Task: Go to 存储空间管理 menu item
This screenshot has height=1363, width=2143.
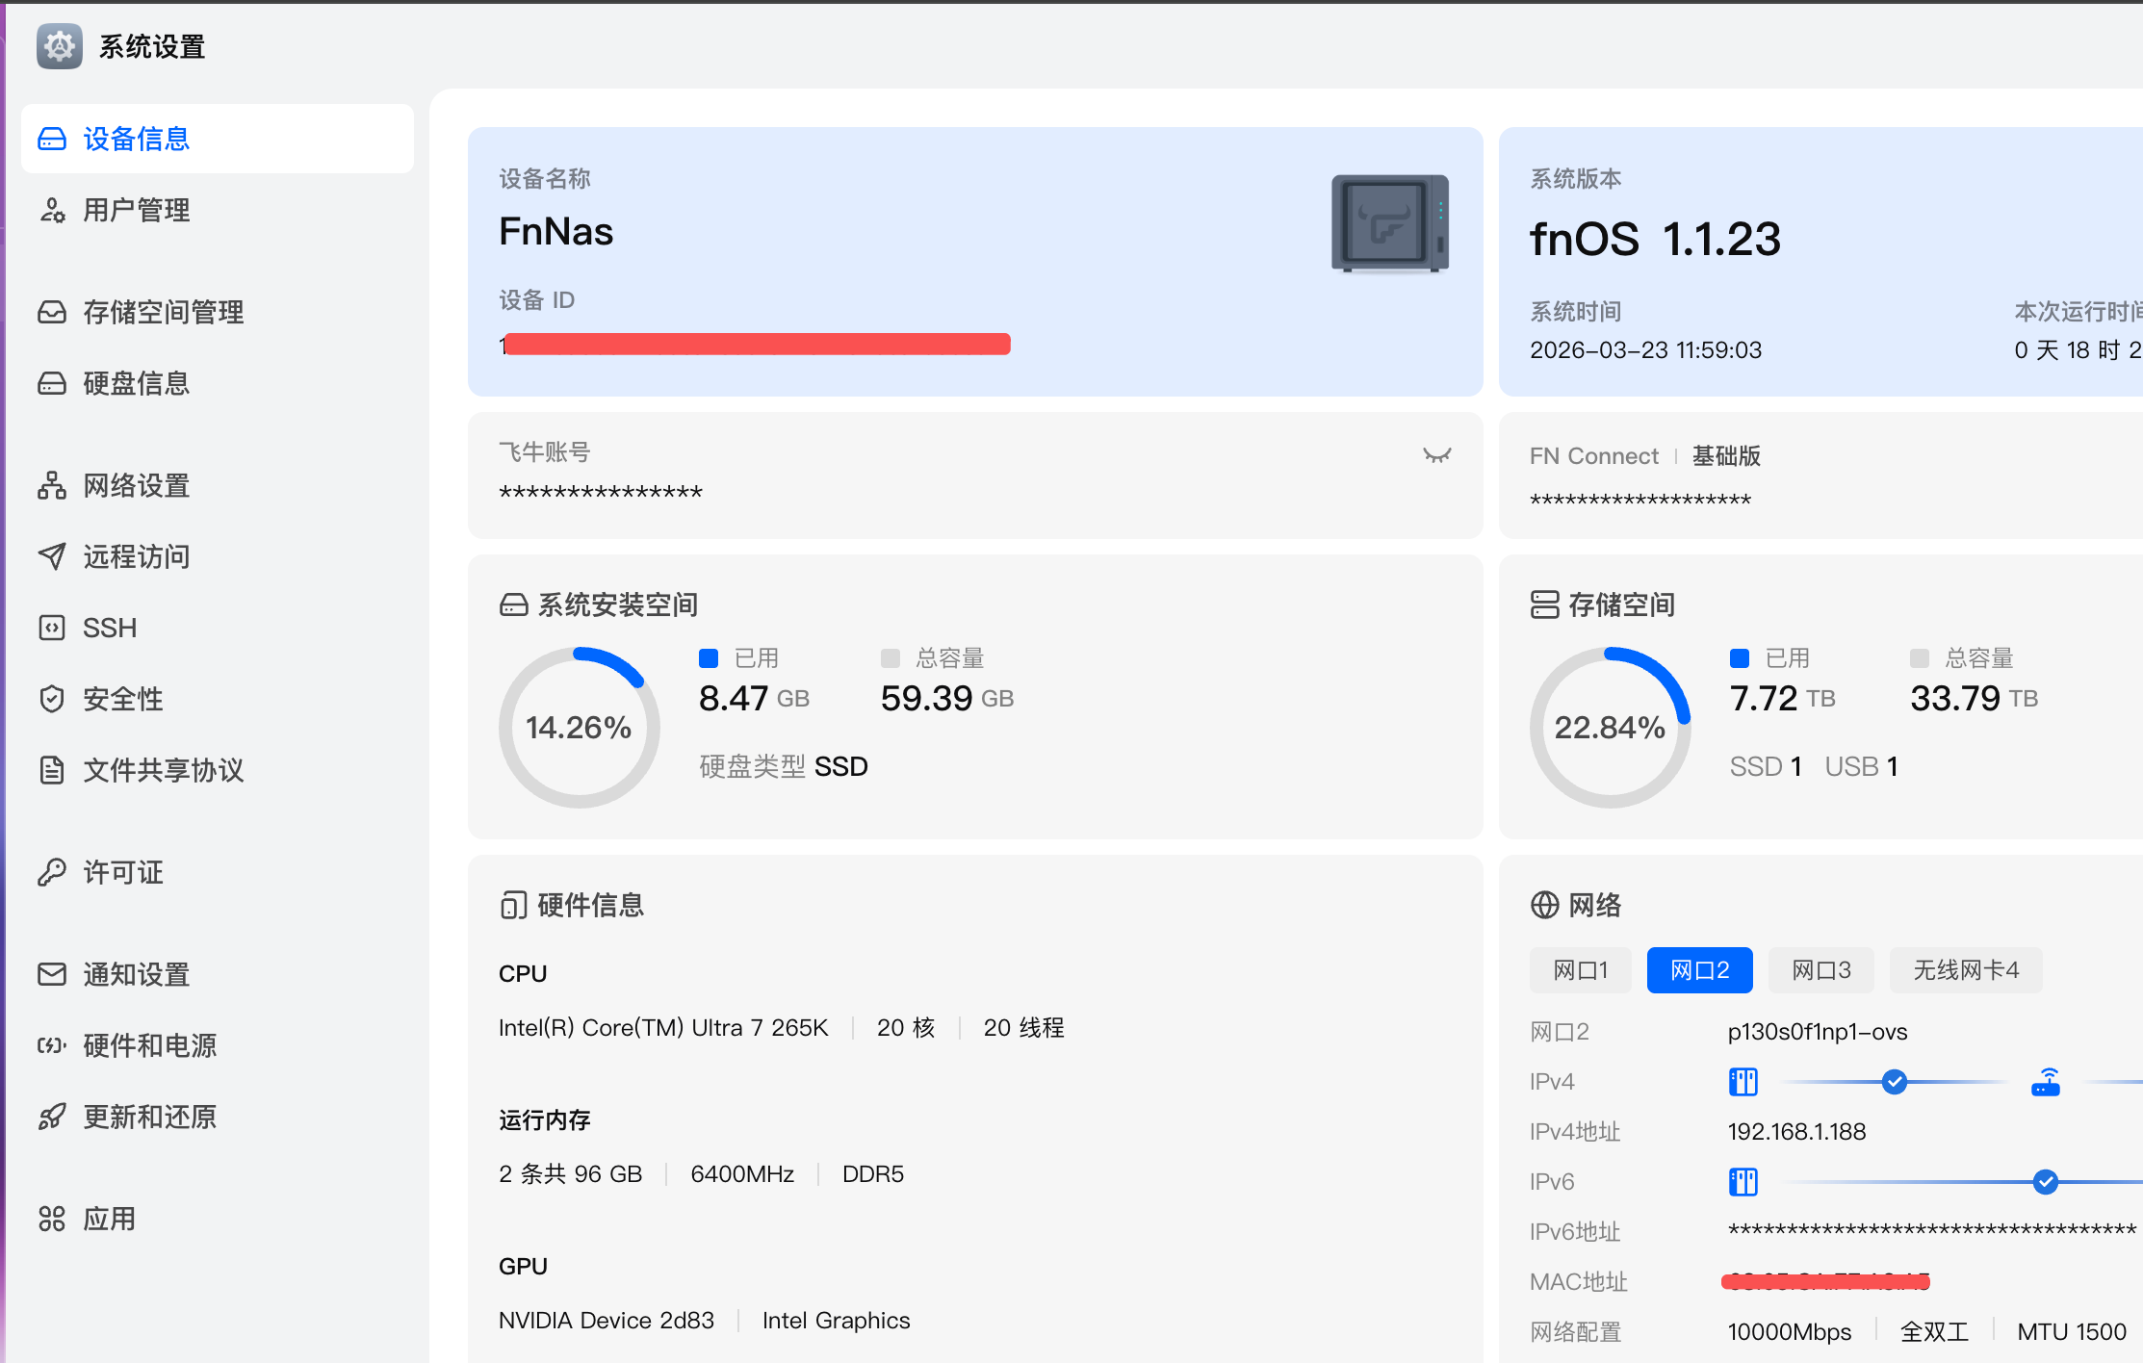Action: [218, 312]
